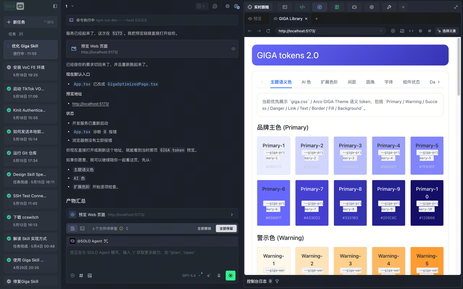
Task: Select Warning-5 color swatch
Action: point(427,261)
